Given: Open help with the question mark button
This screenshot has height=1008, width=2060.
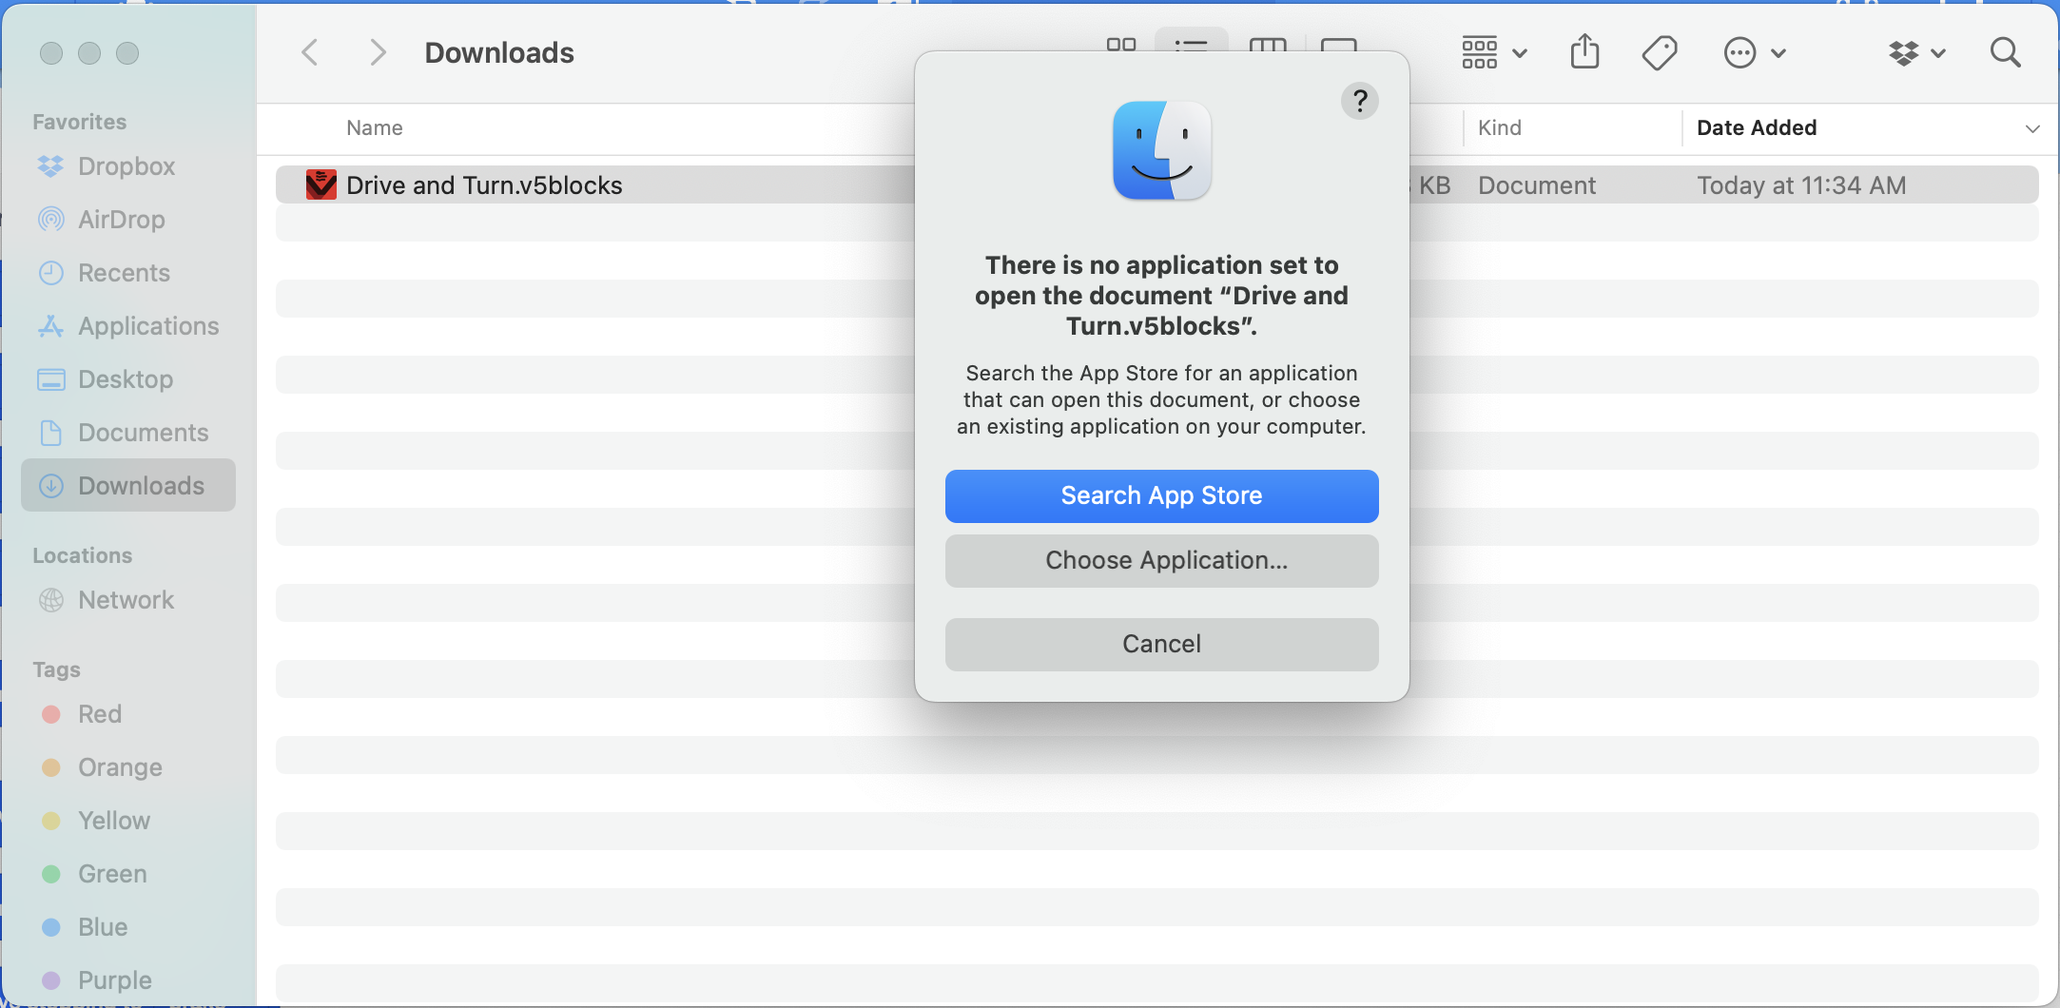Looking at the screenshot, I should (x=1360, y=100).
